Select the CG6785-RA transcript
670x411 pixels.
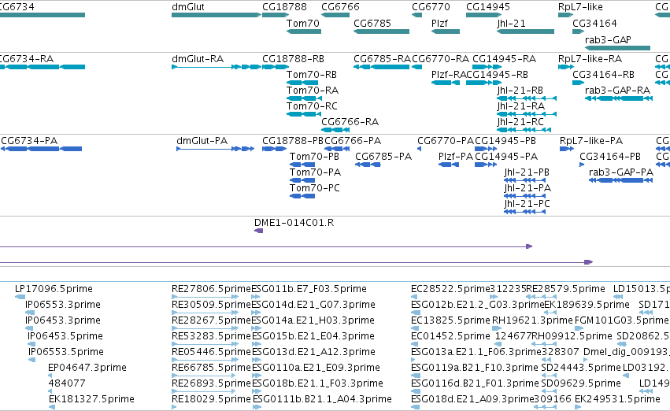pos(381,67)
